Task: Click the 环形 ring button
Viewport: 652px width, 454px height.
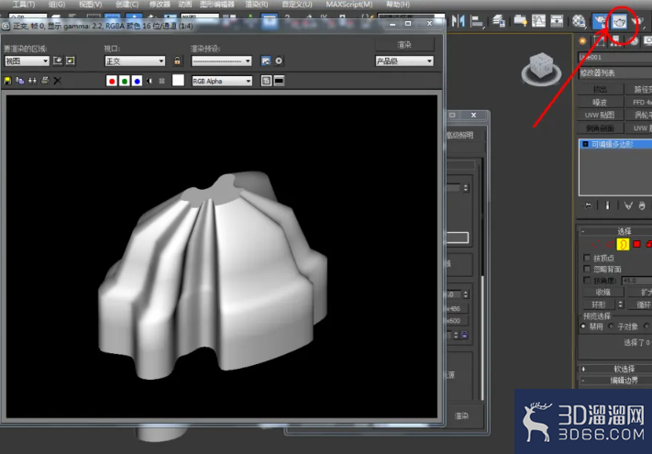Action: [x=599, y=305]
